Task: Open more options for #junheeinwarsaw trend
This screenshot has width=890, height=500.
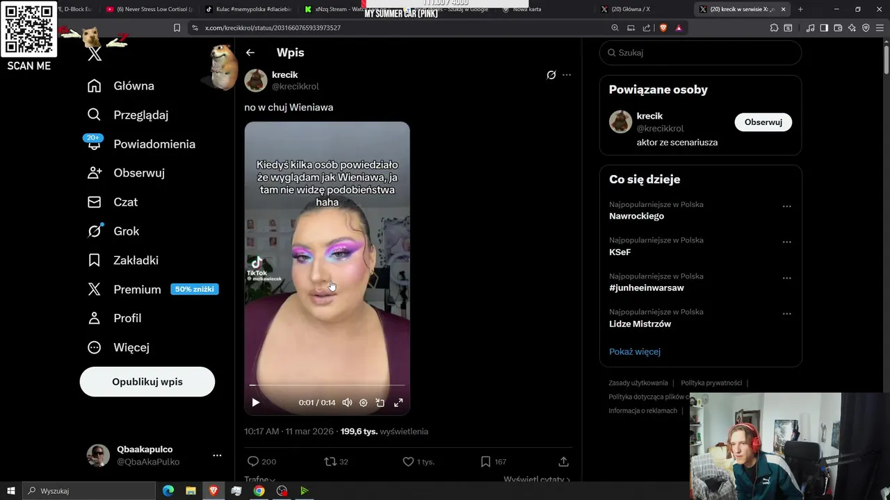Action: tap(787, 278)
